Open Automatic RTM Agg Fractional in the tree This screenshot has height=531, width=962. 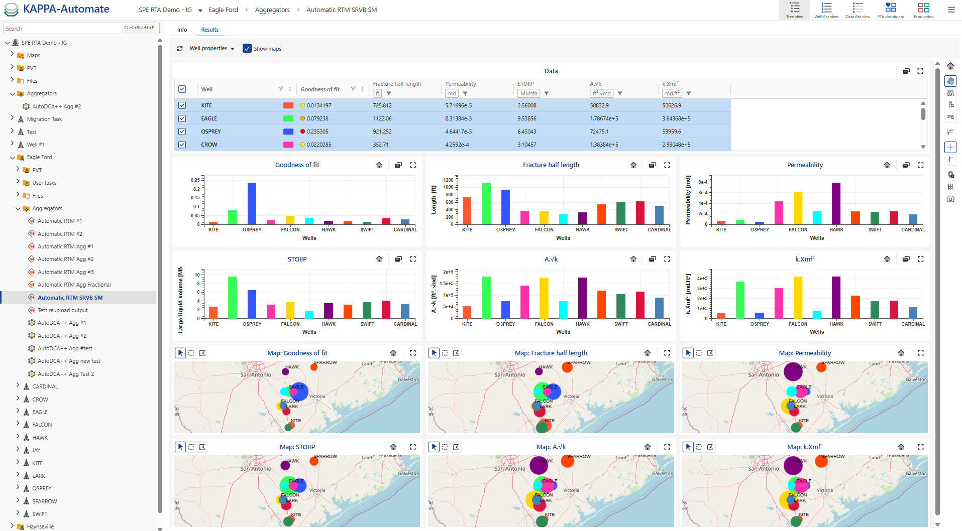[x=74, y=285]
